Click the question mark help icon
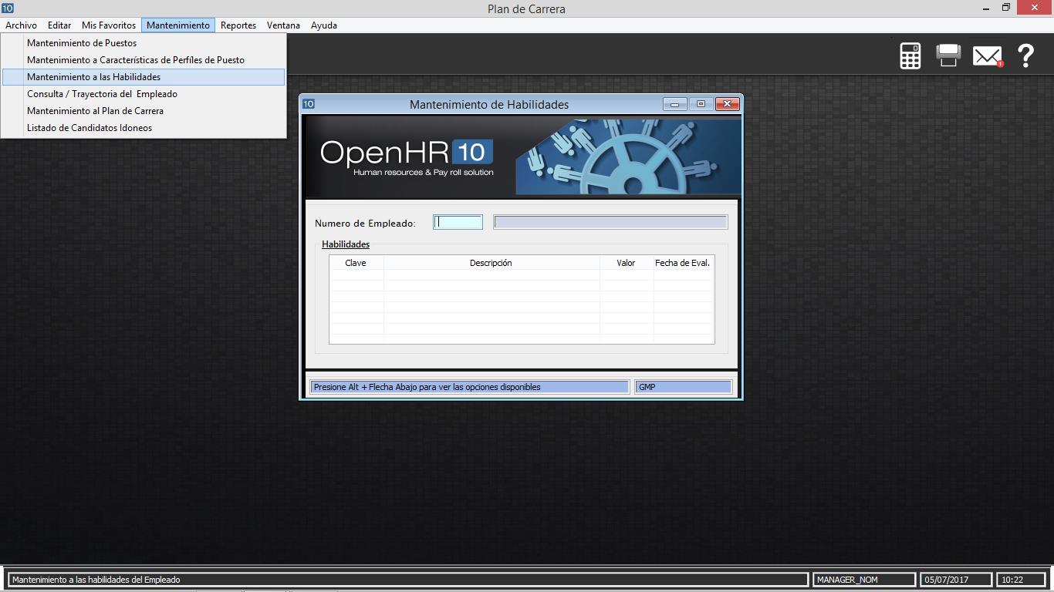Screen dimensions: 1054x592 point(1025,55)
